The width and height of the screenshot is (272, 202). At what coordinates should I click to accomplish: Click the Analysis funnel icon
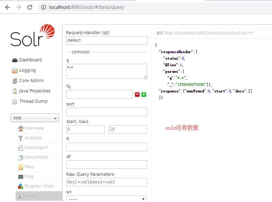point(20,138)
